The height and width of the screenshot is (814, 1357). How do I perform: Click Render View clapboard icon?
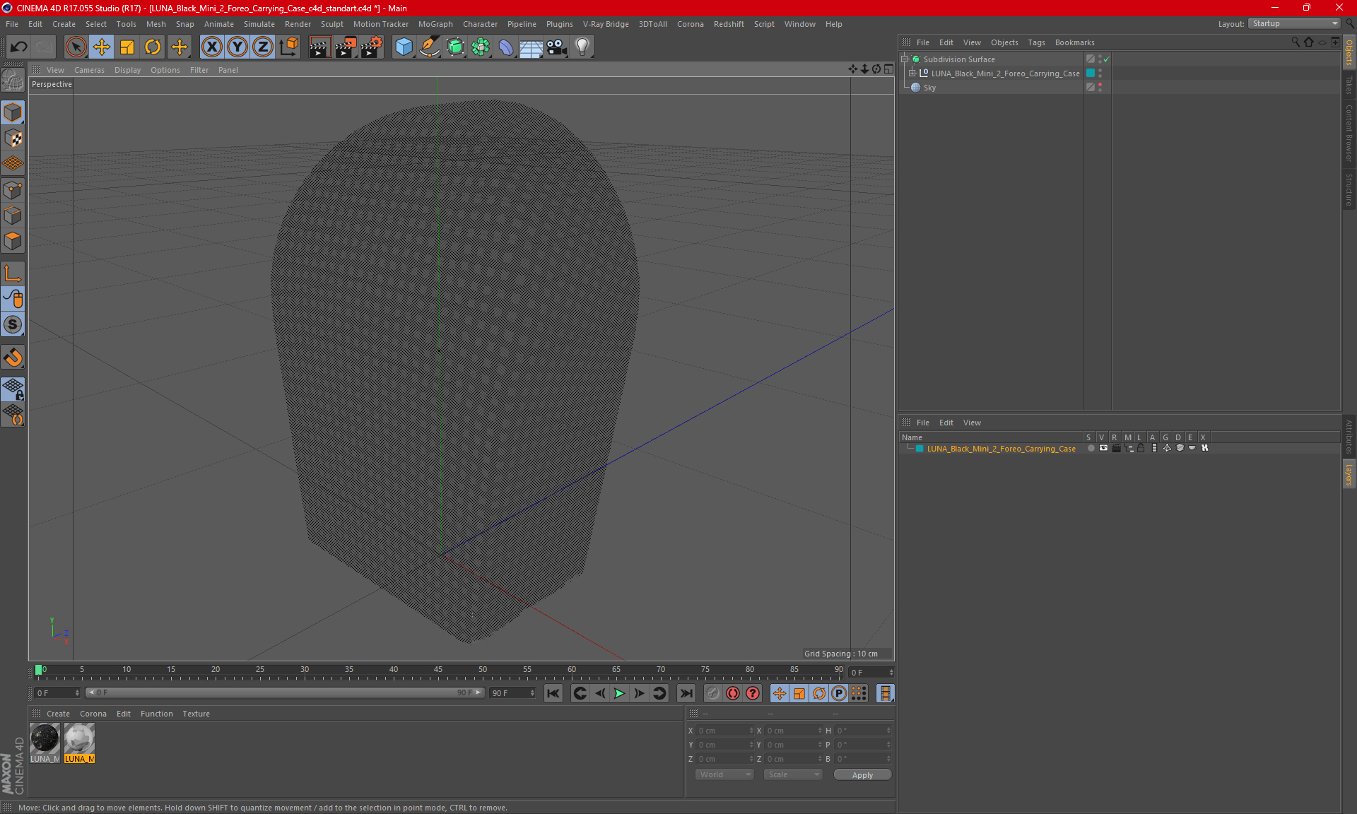pos(319,47)
